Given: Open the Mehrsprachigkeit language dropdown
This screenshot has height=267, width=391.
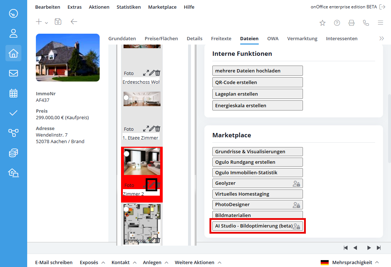Looking at the screenshot, I should [x=350, y=262].
